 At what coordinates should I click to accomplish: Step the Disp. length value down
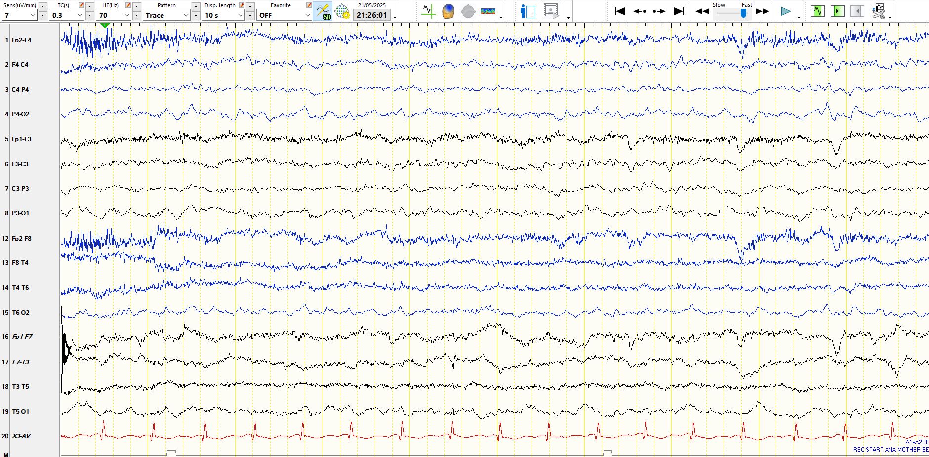tap(250, 15)
